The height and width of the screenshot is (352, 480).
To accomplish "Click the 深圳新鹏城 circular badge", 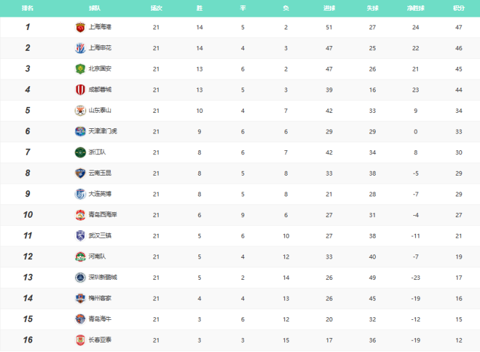I will pos(80,278).
